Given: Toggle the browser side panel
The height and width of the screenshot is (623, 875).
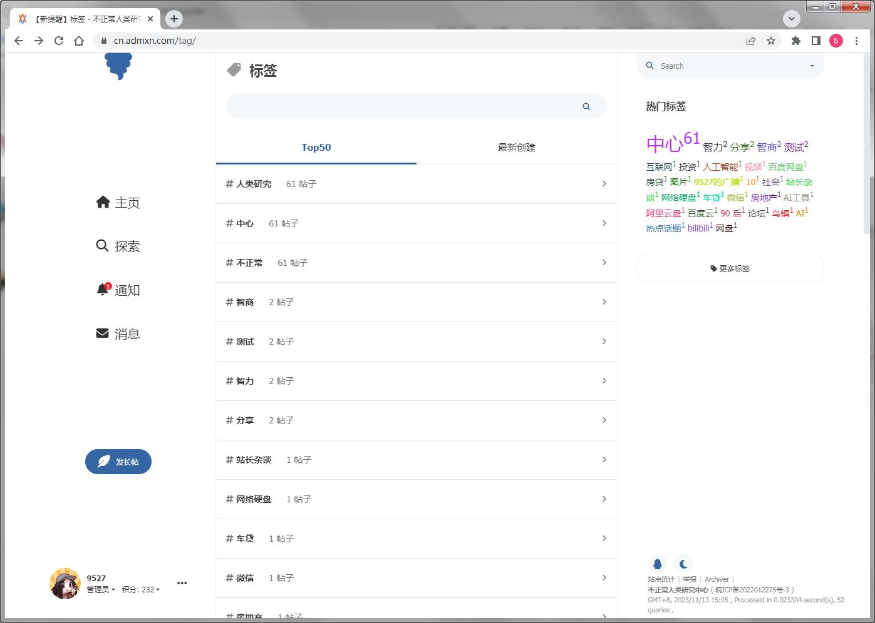Looking at the screenshot, I should click(x=816, y=41).
